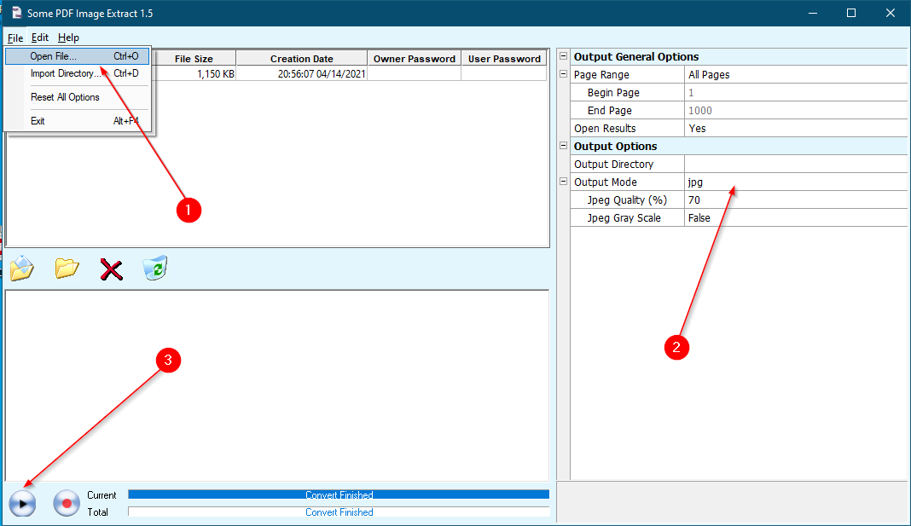Minimize the Some PDF Image Extract window
Image resolution: width=911 pixels, height=526 pixels.
pos(813,13)
